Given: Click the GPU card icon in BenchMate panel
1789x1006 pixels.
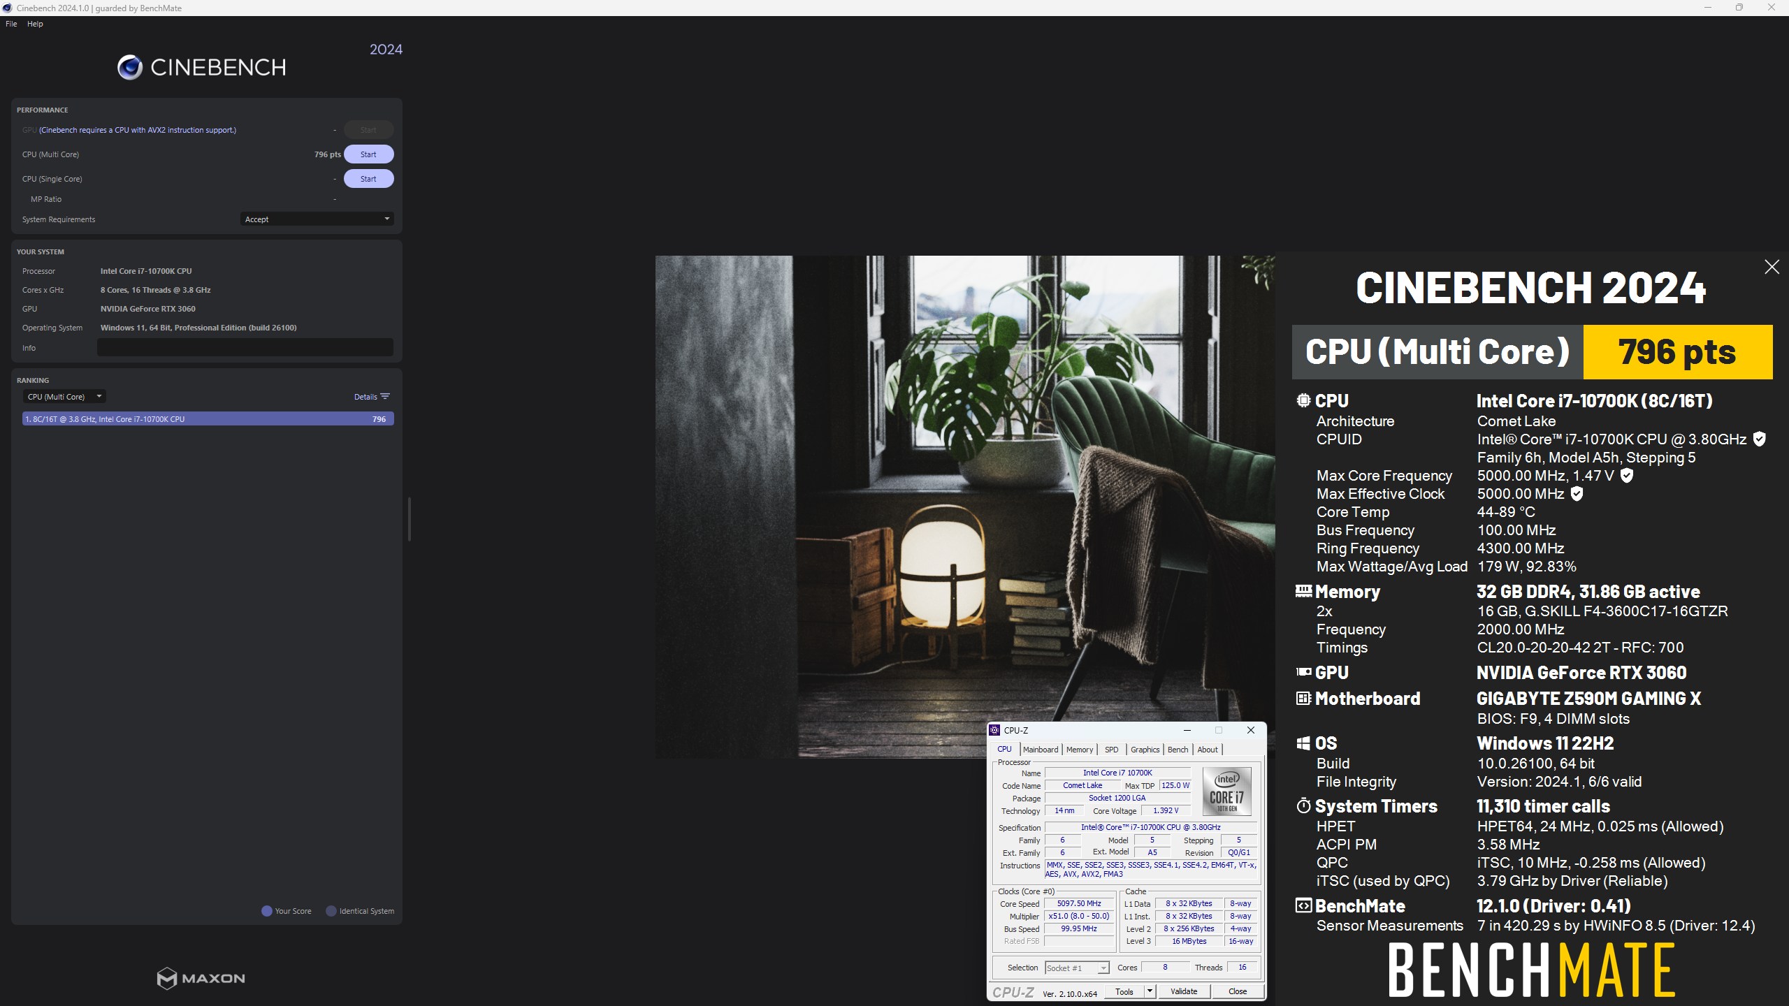Looking at the screenshot, I should pyautogui.click(x=1303, y=672).
